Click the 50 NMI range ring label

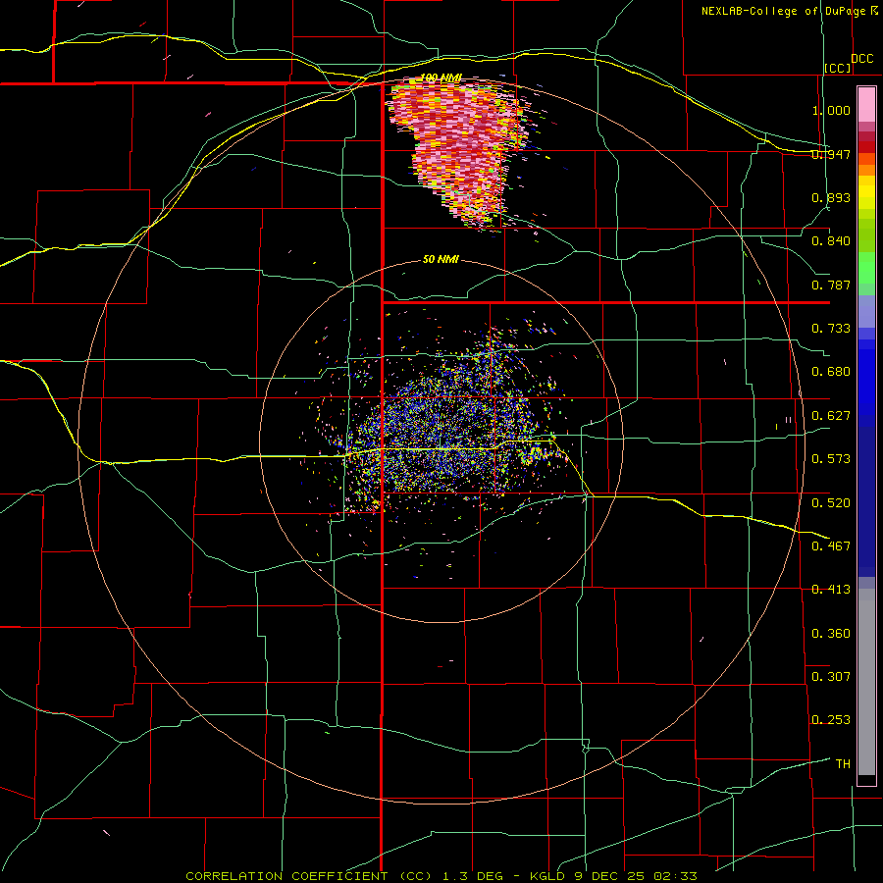tap(441, 260)
